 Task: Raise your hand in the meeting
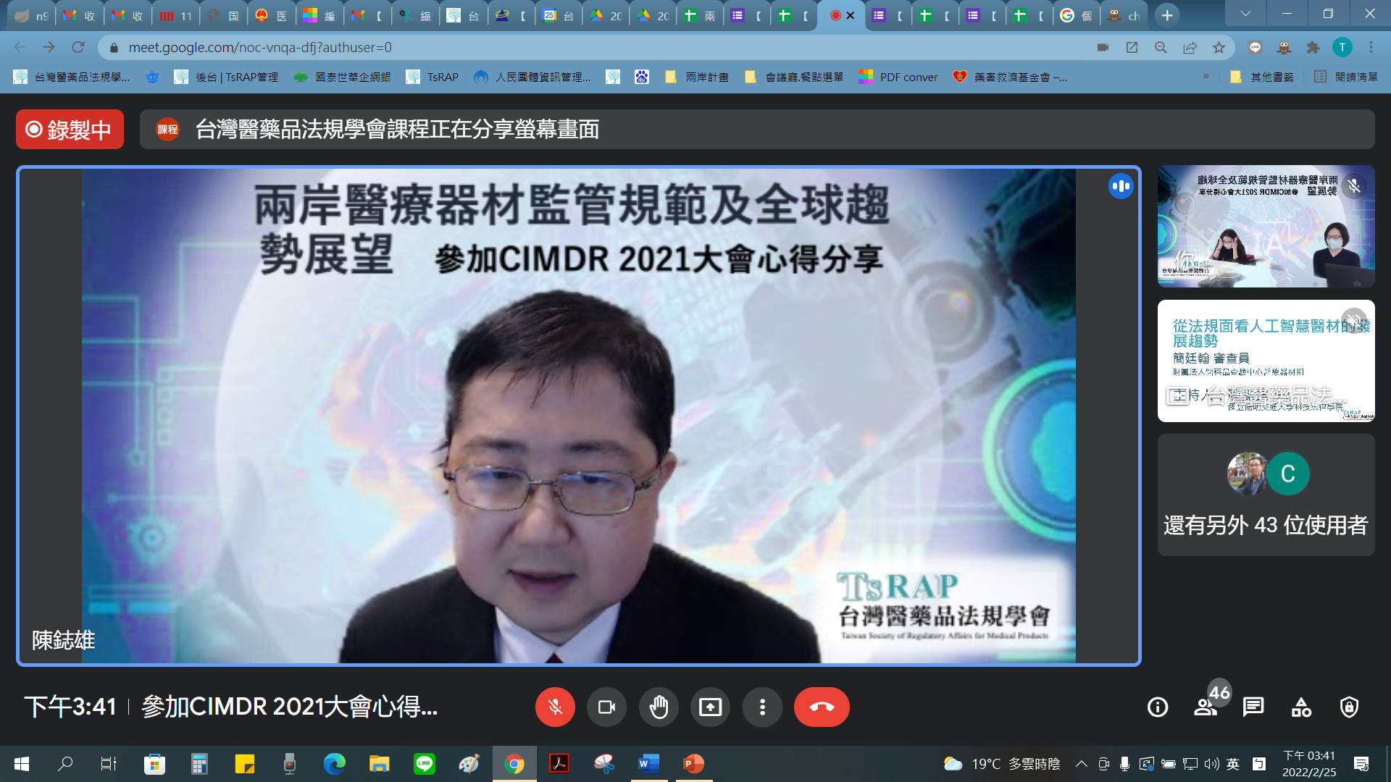click(659, 707)
